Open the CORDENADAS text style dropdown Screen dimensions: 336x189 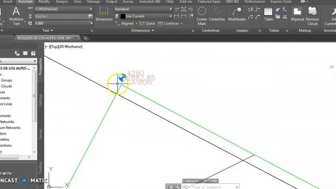point(91,9)
